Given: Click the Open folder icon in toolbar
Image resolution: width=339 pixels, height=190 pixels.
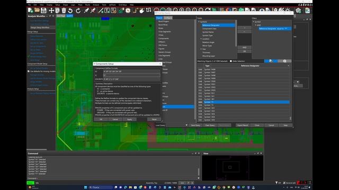Looking at the screenshot, I should [x=37, y=11].
